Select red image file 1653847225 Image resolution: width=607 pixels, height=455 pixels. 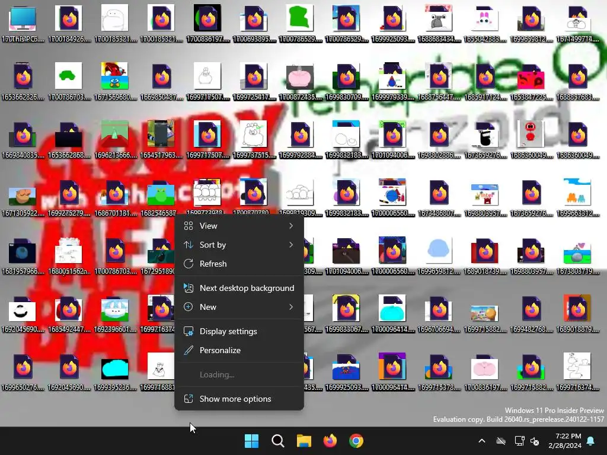click(x=531, y=82)
